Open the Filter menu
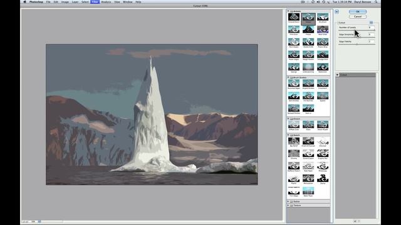 (95, 2)
